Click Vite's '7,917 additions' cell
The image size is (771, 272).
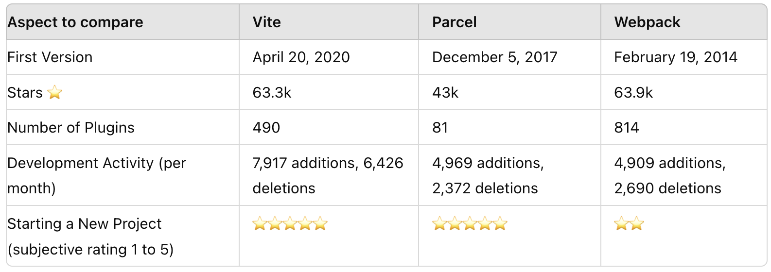coord(329,175)
